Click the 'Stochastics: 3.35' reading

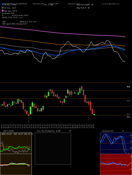tap(8, 13)
